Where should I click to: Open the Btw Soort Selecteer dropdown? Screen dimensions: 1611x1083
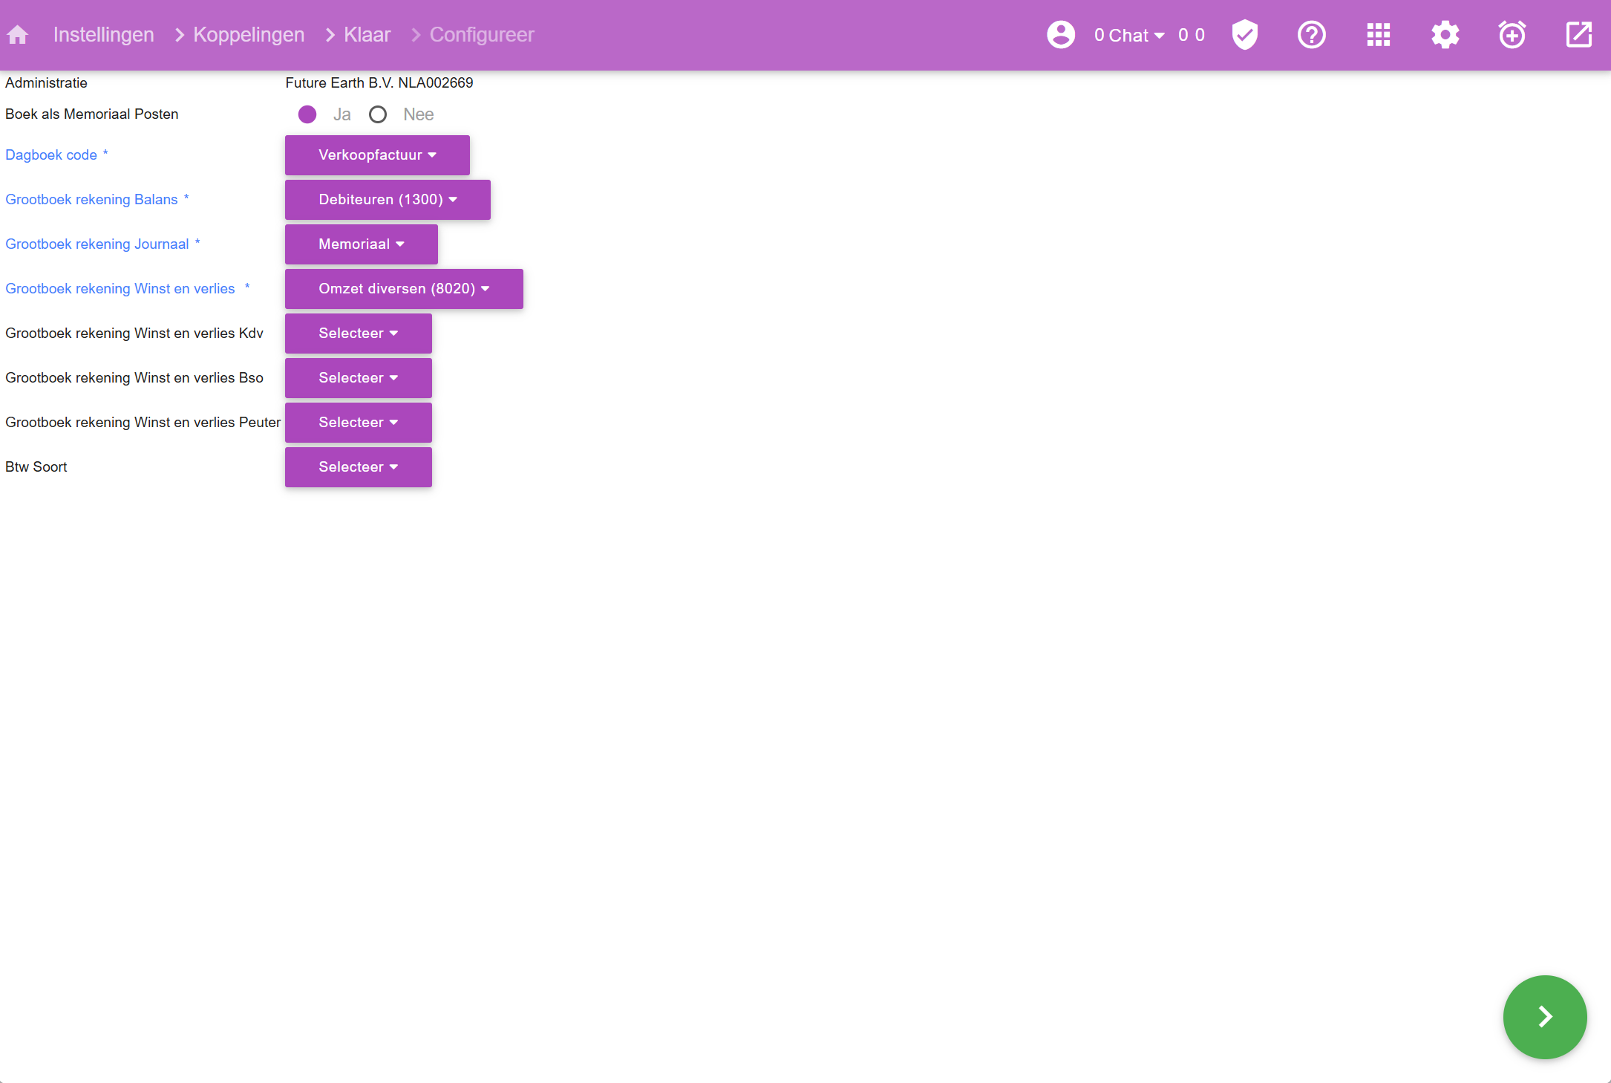point(358,467)
